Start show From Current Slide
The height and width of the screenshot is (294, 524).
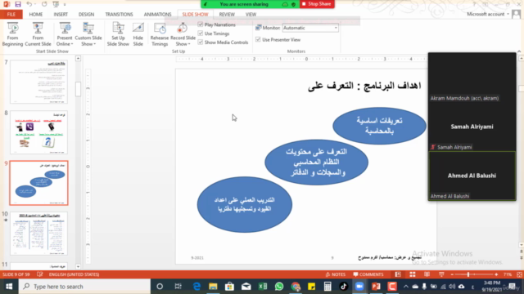[38, 34]
